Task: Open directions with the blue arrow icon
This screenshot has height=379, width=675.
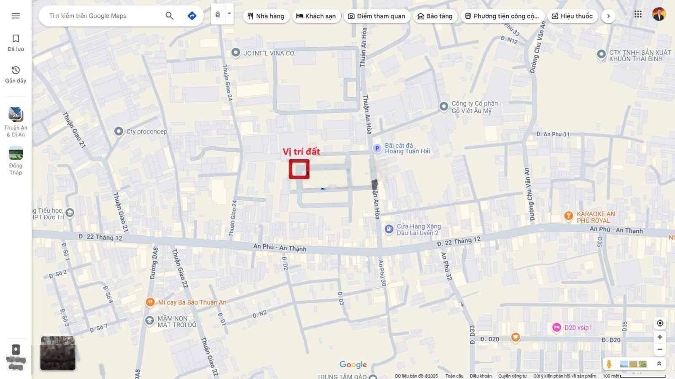Action: tap(192, 16)
